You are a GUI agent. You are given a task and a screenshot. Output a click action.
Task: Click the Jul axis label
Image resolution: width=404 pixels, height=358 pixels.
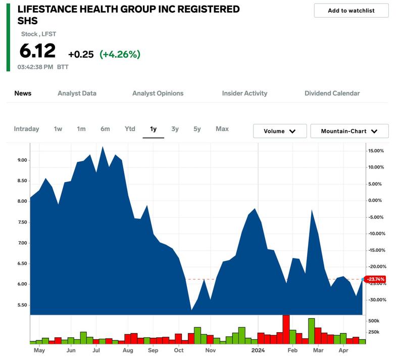[x=96, y=350]
